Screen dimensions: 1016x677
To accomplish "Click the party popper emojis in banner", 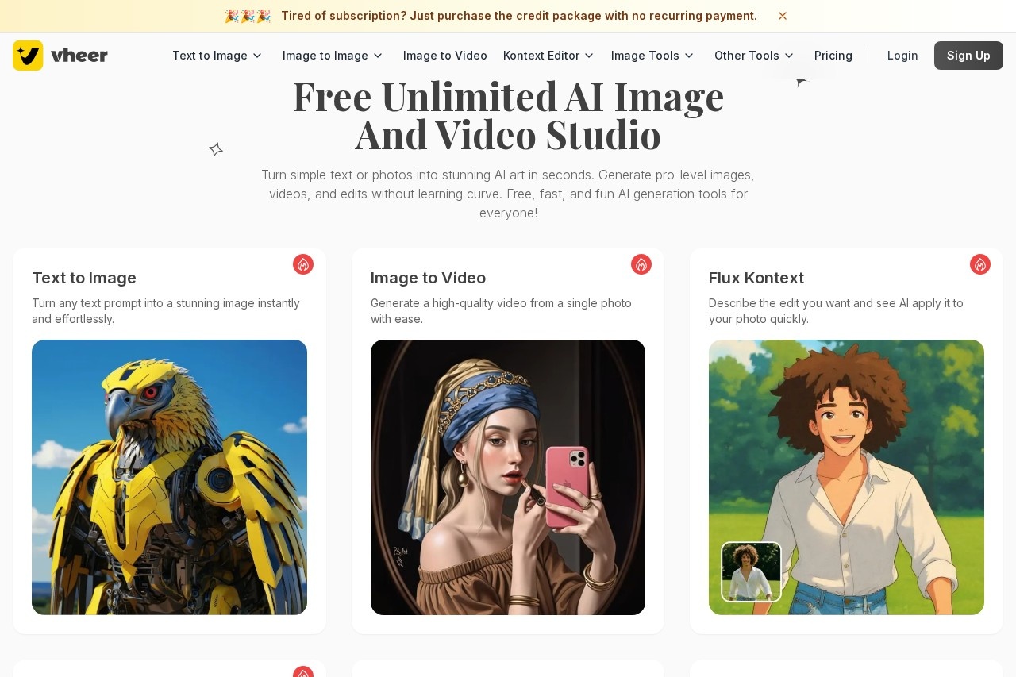I will 247,16.
